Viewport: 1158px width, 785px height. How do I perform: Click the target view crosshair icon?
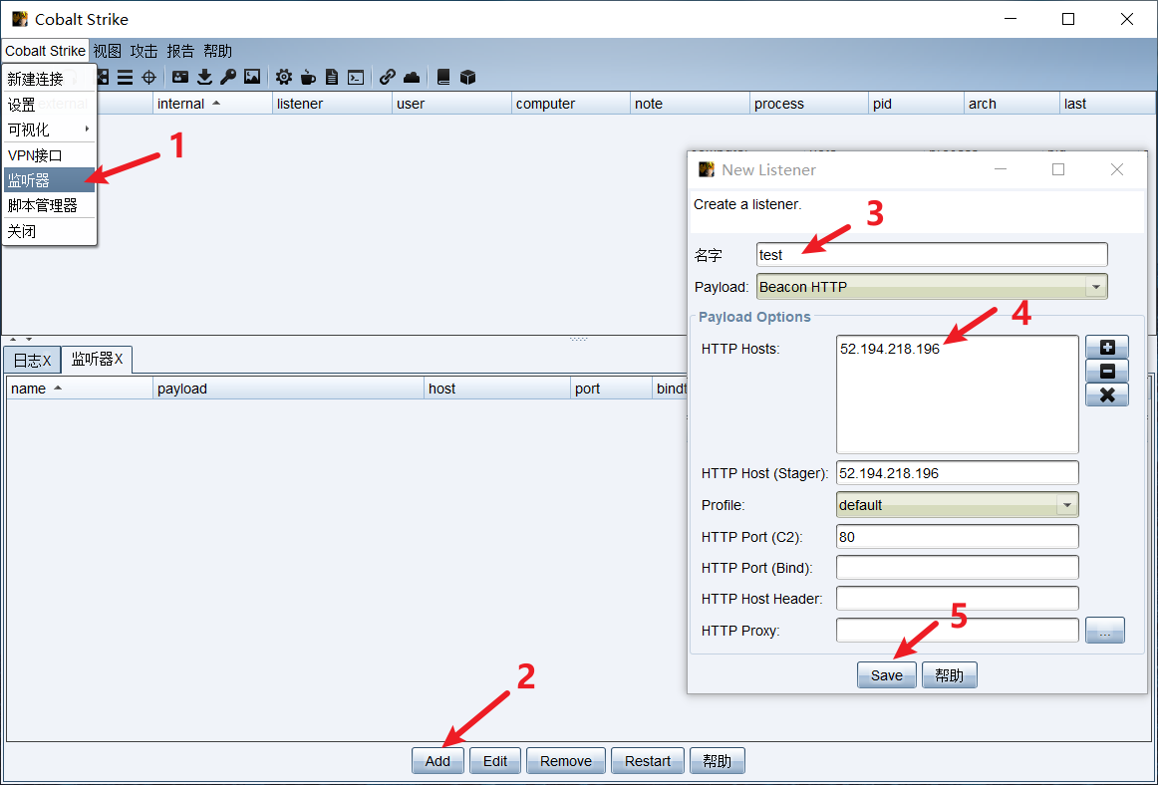coord(148,77)
